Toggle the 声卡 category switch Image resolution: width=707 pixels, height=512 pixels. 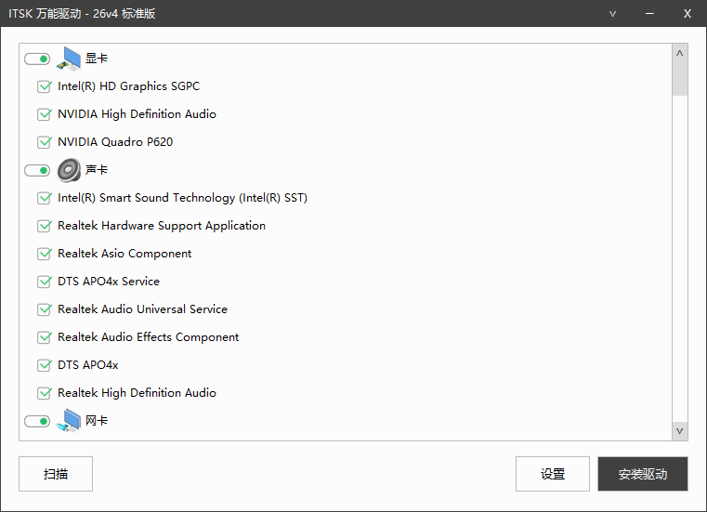[37, 171]
